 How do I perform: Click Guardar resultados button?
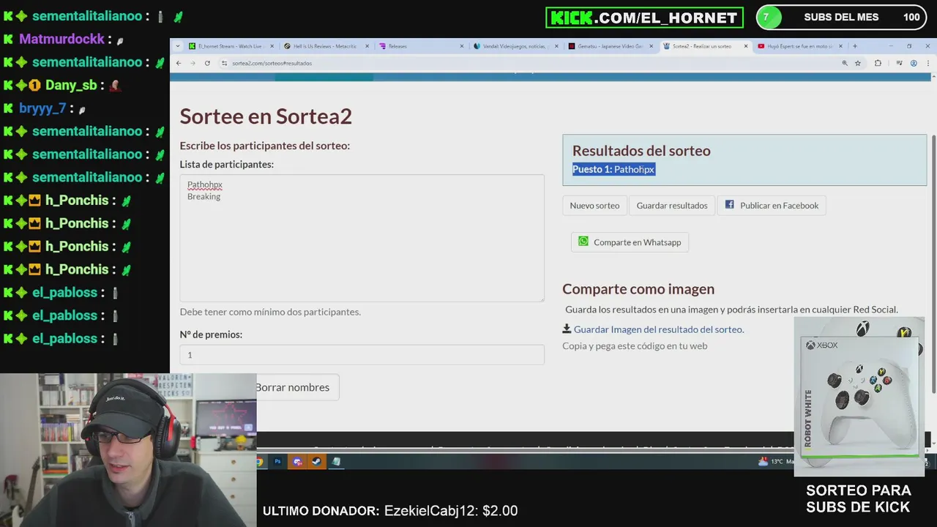672,206
